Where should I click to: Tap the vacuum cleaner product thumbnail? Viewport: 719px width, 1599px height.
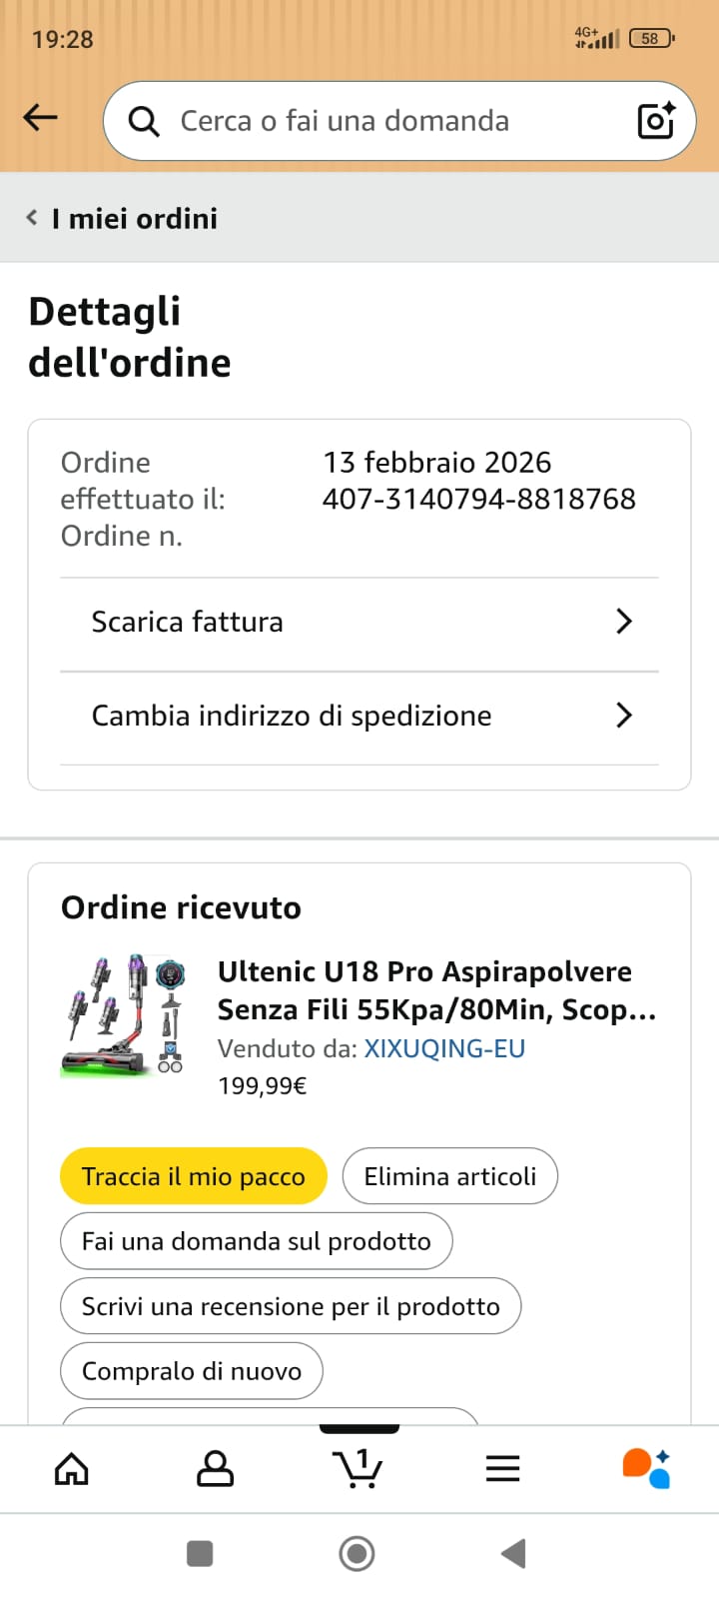124,1015
